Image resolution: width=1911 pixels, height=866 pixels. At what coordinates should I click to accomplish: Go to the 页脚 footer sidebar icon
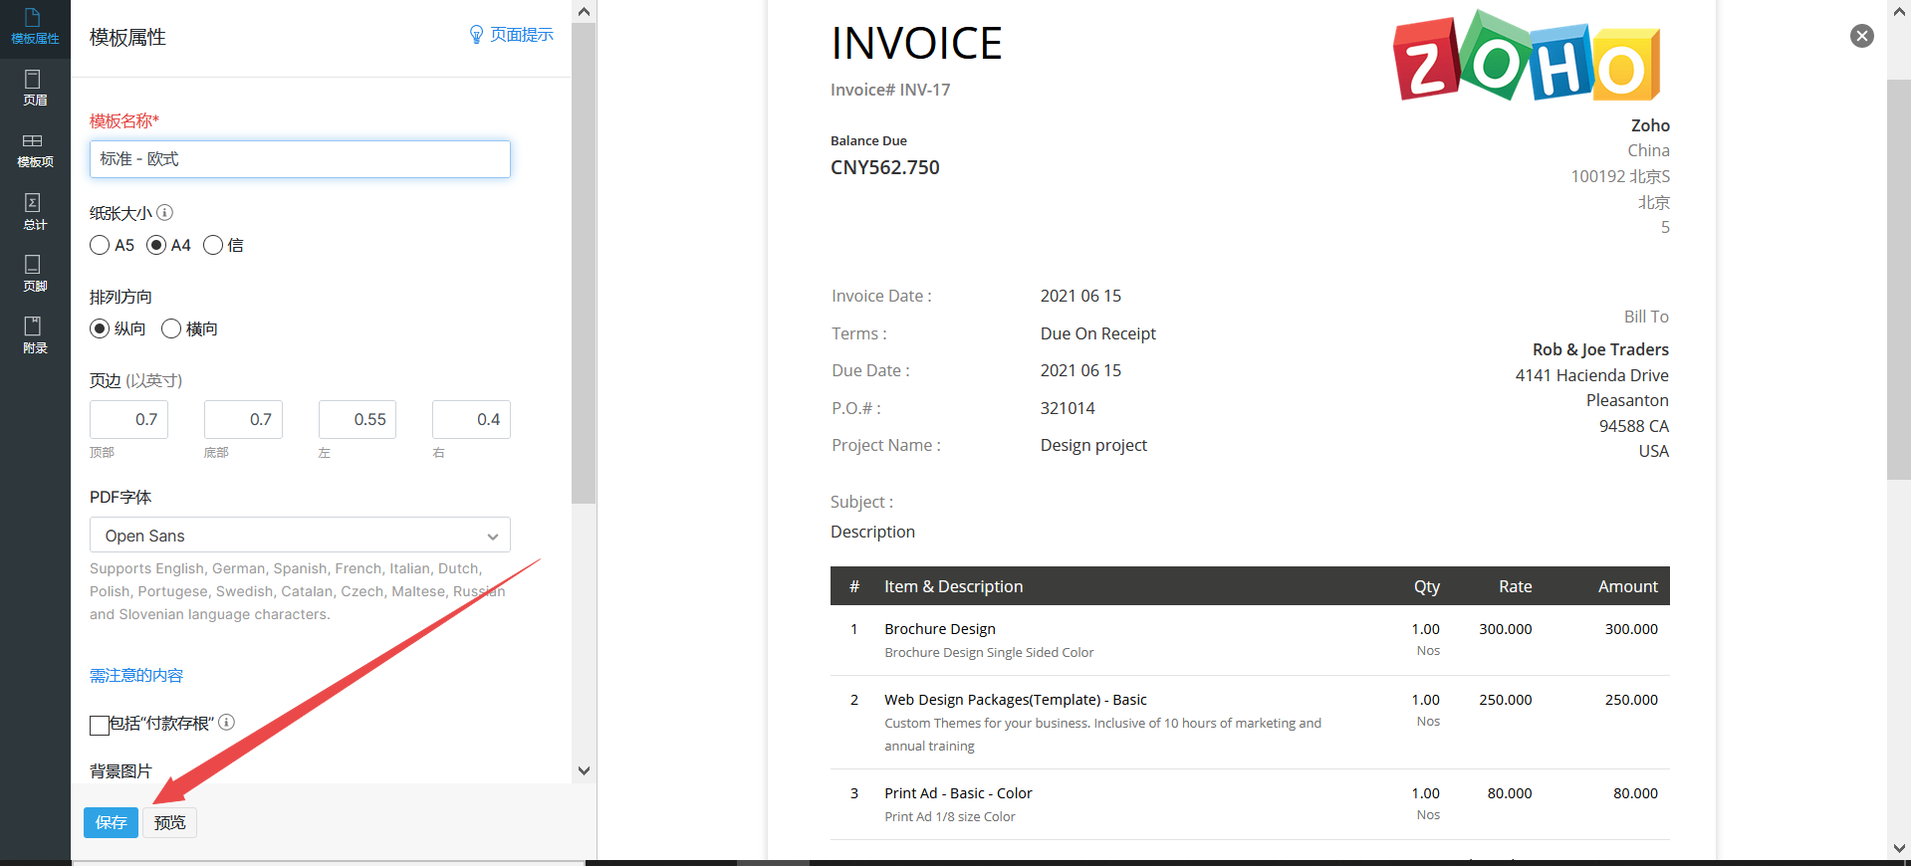[x=35, y=273]
